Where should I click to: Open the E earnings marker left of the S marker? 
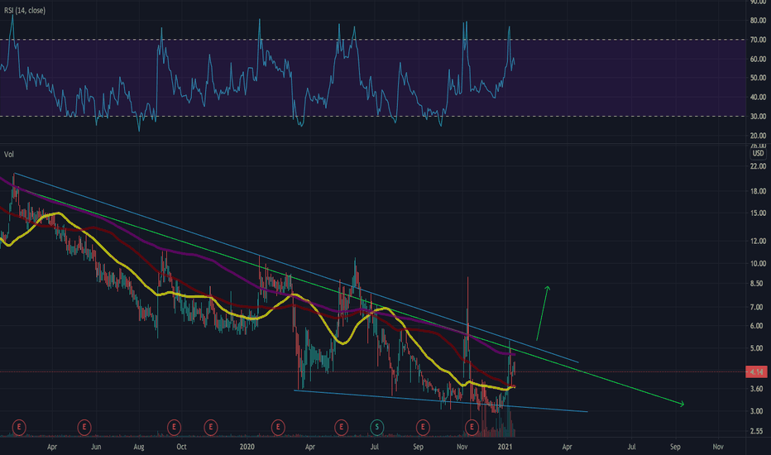pos(342,427)
